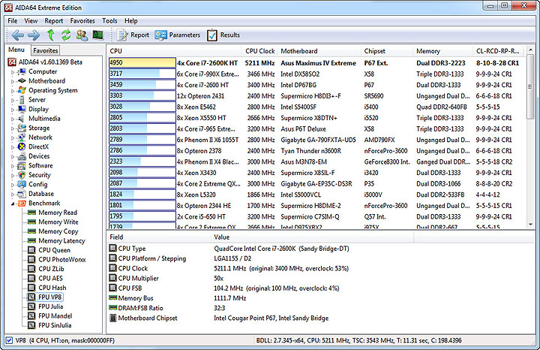
Task: Open the Report menu
Action: coord(54,21)
